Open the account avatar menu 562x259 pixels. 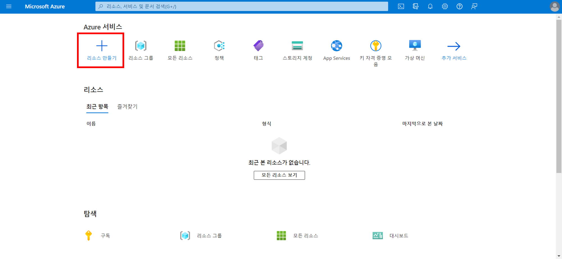554,6
